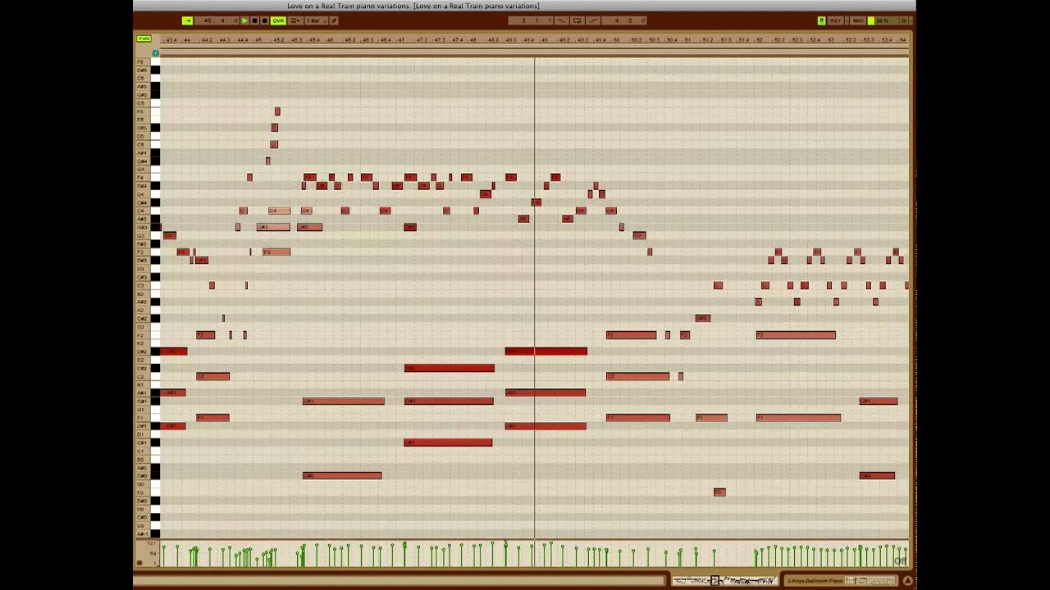Screen dimensions: 1050x590
Task: Click bar 46 on the time ruler
Action: 331,39
